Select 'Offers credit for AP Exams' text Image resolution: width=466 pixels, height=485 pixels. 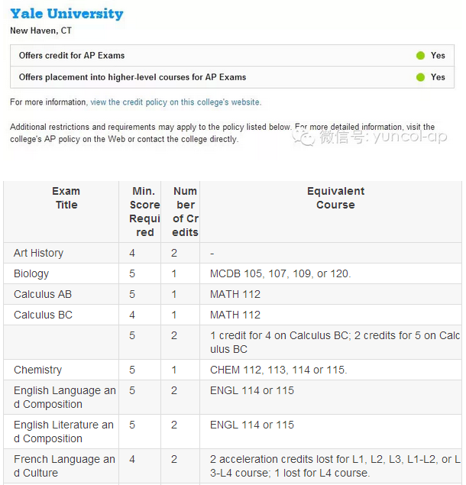[x=72, y=56]
